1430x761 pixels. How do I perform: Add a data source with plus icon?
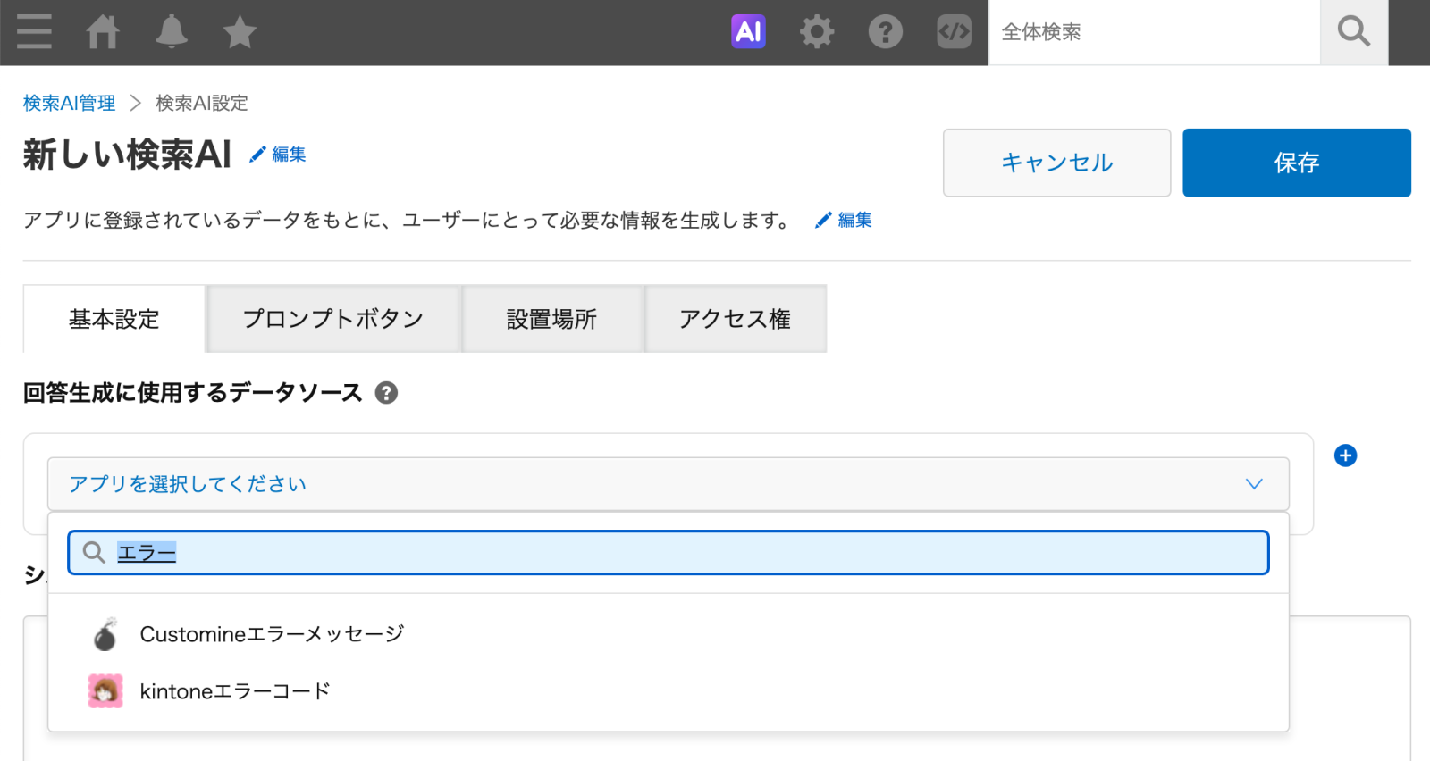pos(1345,456)
